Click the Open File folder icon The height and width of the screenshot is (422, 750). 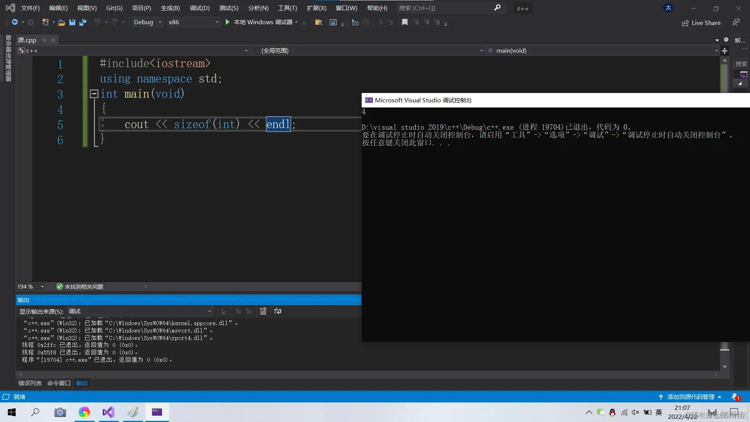[x=61, y=22]
